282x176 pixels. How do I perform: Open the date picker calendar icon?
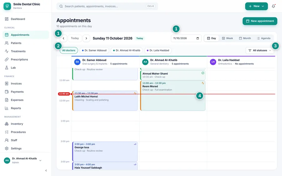(x=198, y=38)
